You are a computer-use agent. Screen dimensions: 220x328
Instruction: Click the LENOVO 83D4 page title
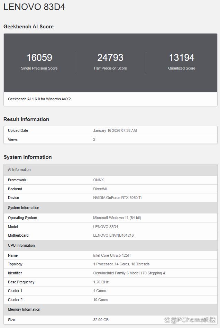(34, 7)
